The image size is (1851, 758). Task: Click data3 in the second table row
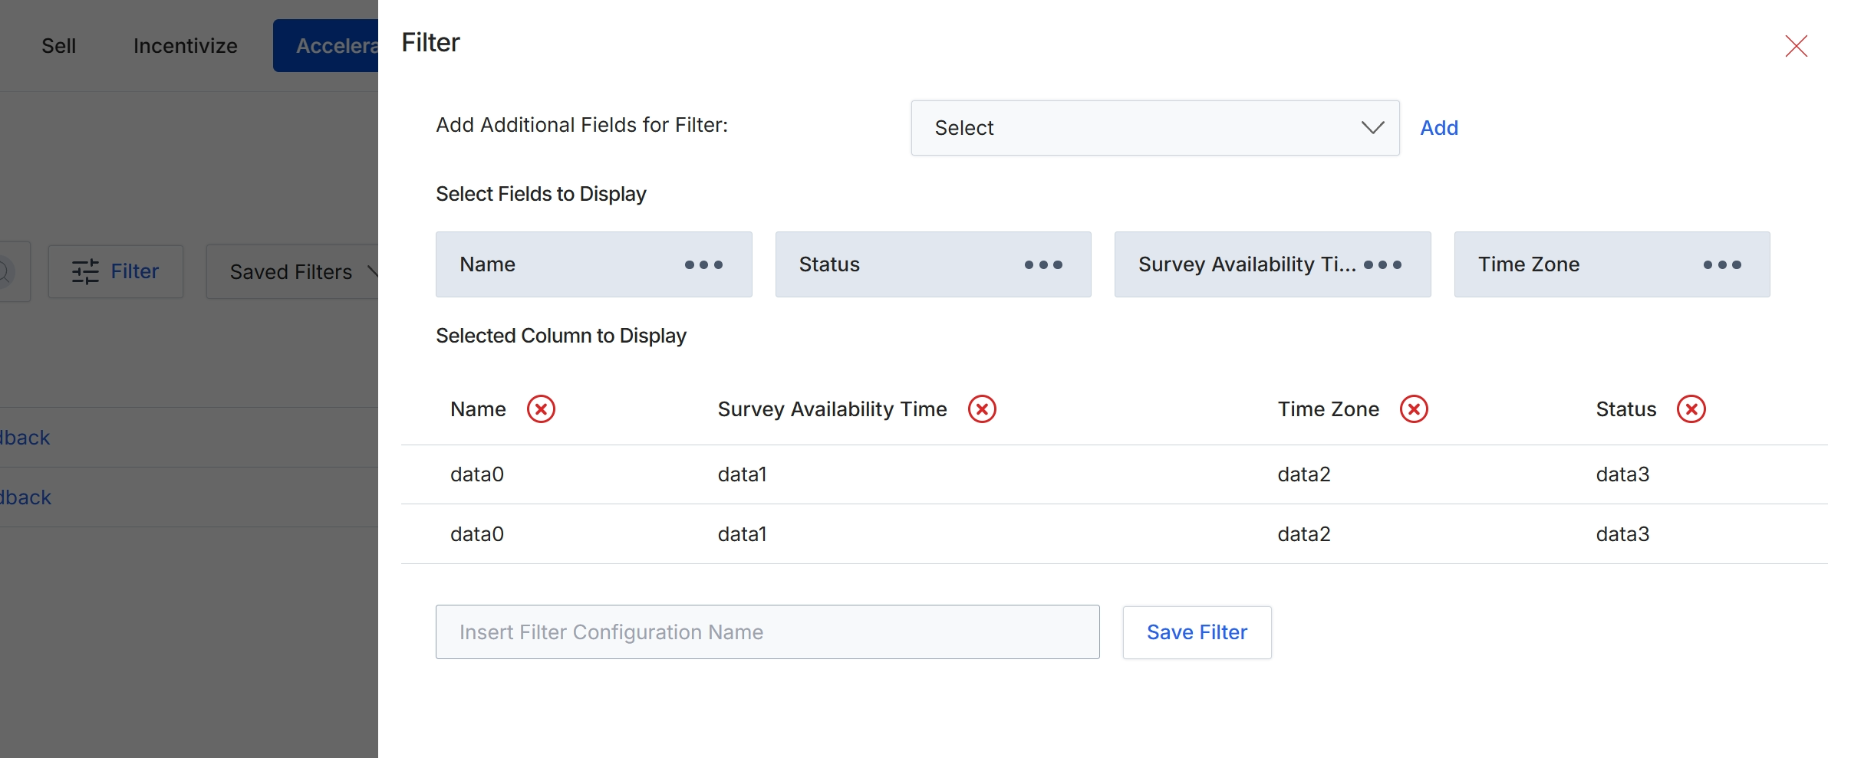1622,534
